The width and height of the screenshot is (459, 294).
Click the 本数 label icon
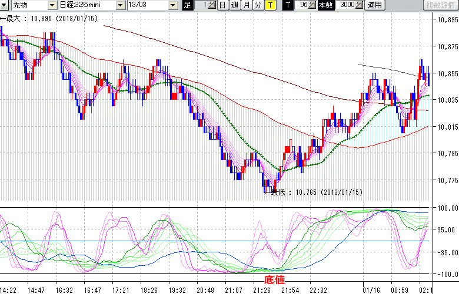pos(325,5)
